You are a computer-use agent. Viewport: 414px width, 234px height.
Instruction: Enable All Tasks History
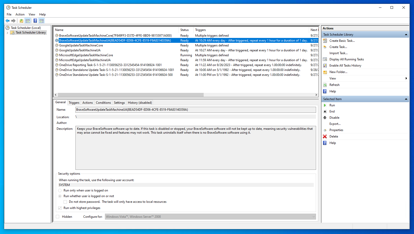click(x=345, y=65)
